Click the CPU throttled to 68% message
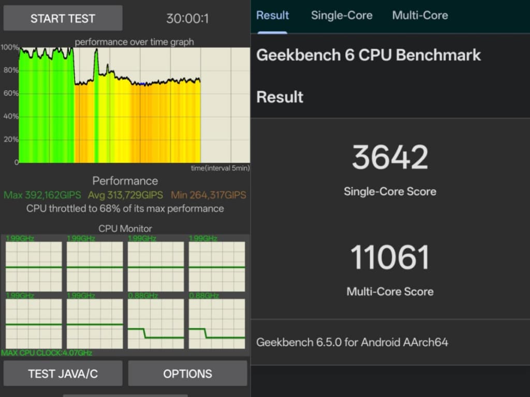The image size is (530, 397). [x=125, y=209]
